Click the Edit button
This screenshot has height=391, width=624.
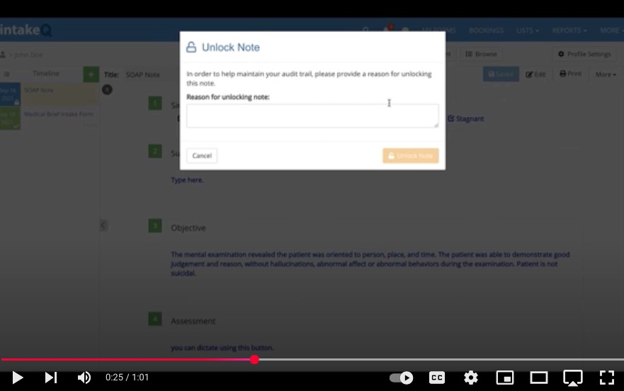coord(535,74)
